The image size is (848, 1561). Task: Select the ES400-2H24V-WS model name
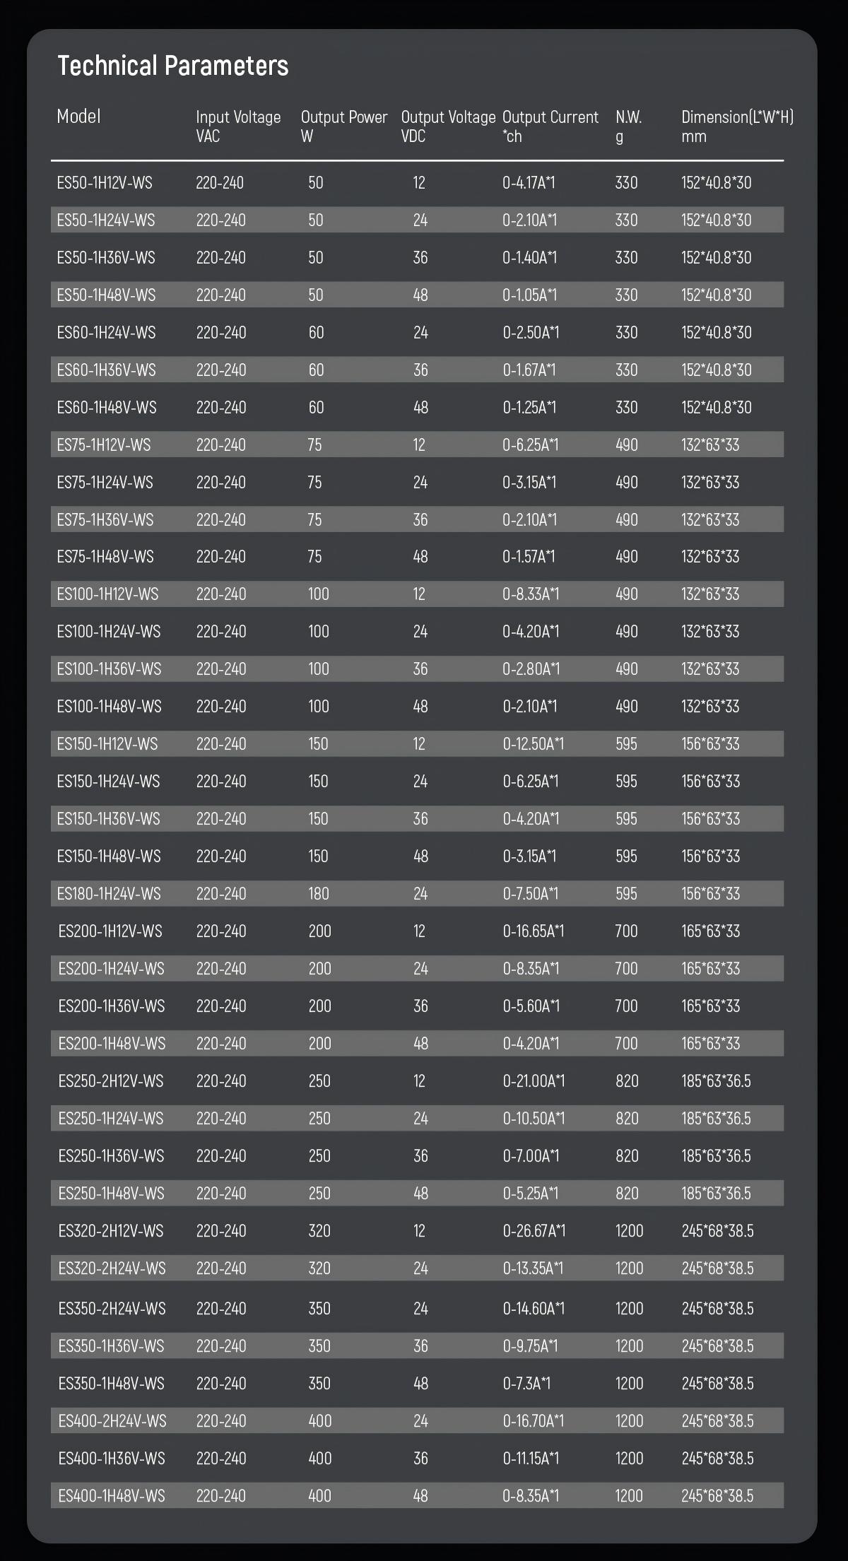pos(112,1421)
